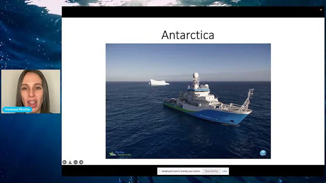
Task: Click the CSIRO round logo on photo
Action: pyautogui.click(x=263, y=153)
